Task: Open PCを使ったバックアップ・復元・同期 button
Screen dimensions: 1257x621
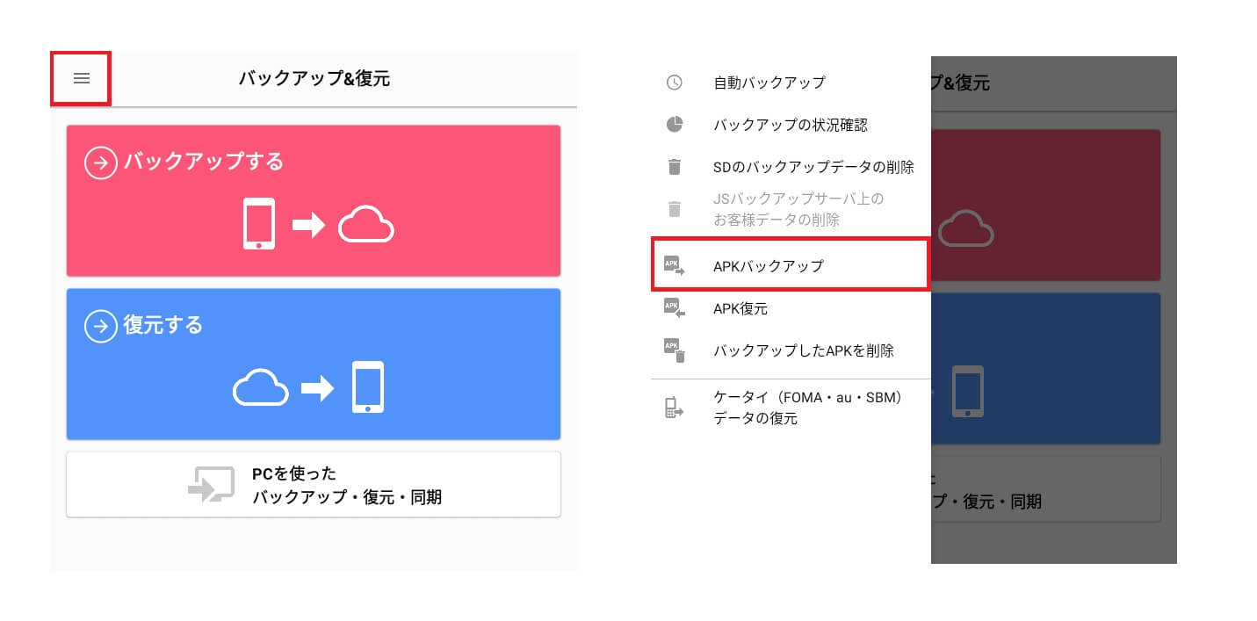Action: coord(314,485)
